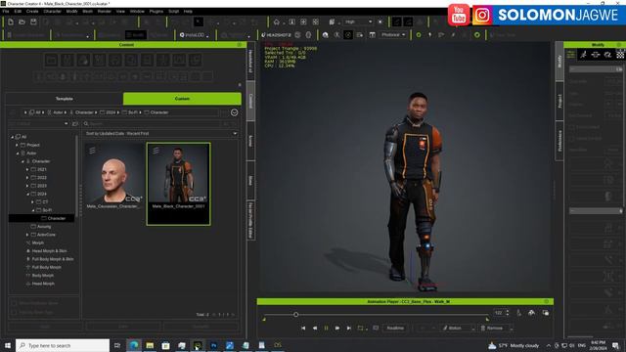Open the Plugins menu
Image resolution: width=626 pixels, height=352 pixels.
[156, 12]
